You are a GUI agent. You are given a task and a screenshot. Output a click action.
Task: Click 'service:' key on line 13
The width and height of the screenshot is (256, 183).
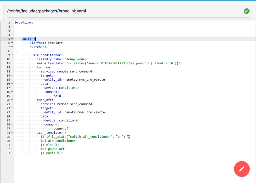48,71
